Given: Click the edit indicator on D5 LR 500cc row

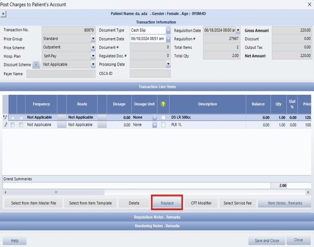Looking at the screenshot, I should tap(5, 117).
